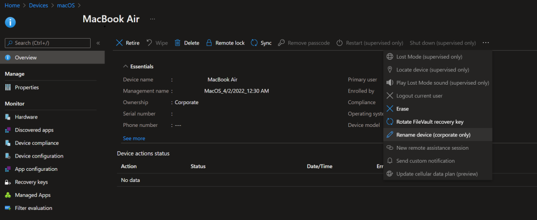Open the toolbar overflow ellipsis menu
Image resolution: width=537 pixels, height=220 pixels.
[x=486, y=43]
